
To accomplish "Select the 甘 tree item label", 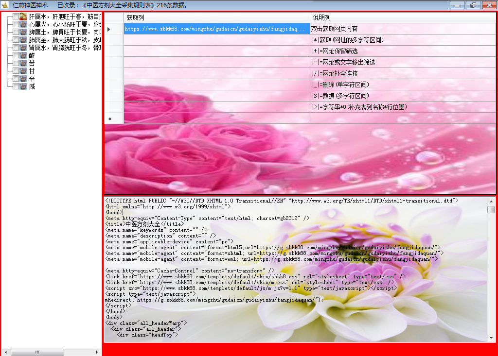I will point(32,71).
